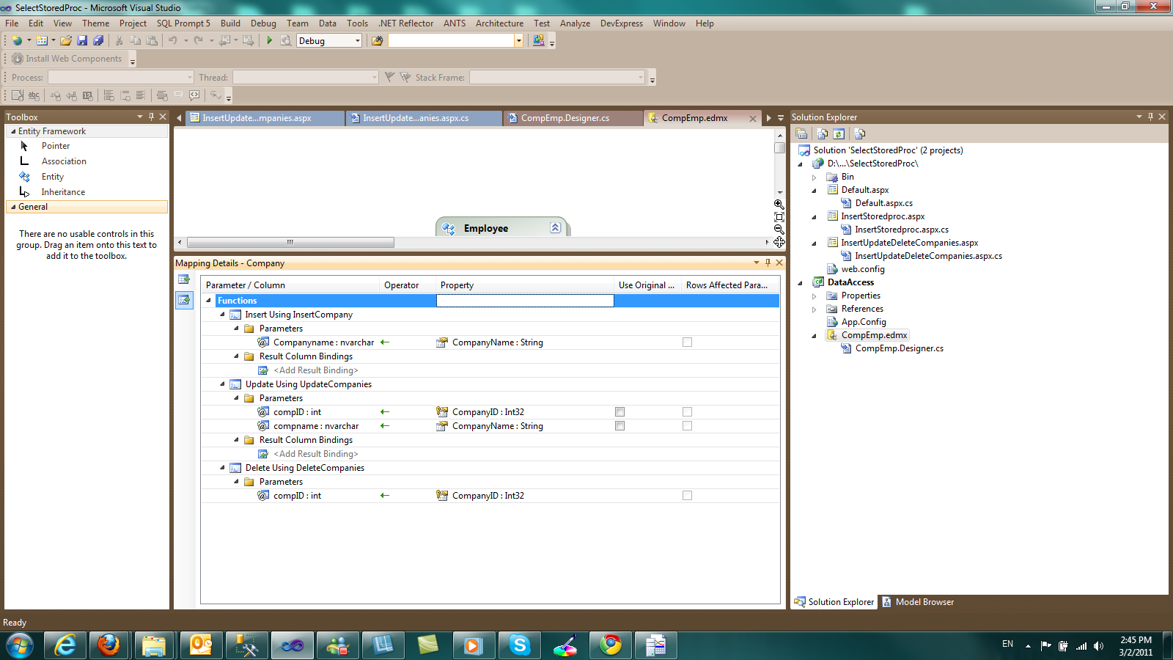
Task: Select web.config in Solution Explorer
Action: [x=863, y=269]
